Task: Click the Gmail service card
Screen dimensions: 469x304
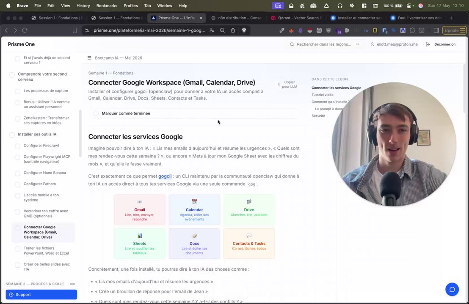Action: coord(139,210)
